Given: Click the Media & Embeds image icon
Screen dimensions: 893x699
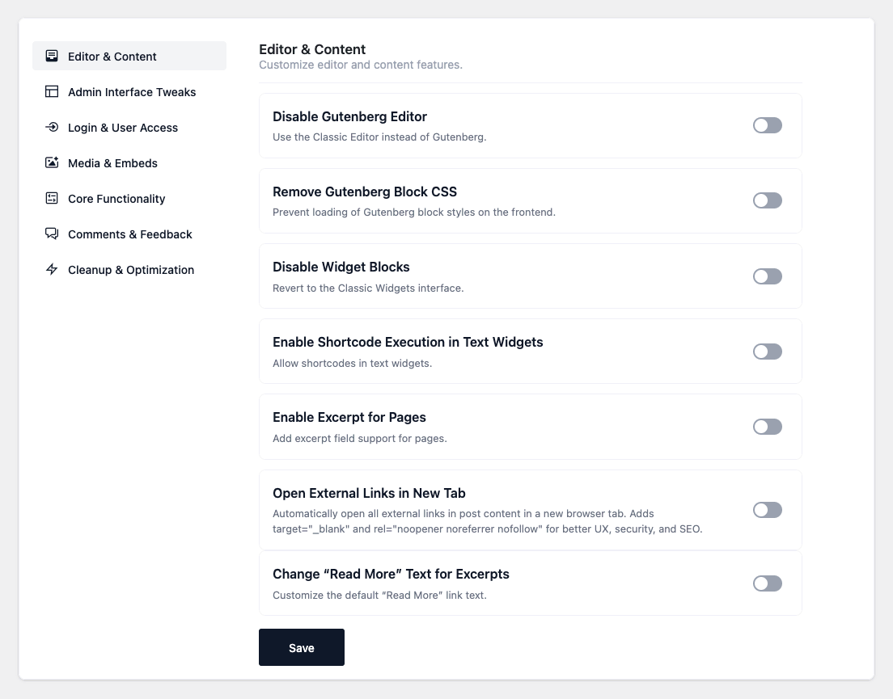Looking at the screenshot, I should [x=52, y=163].
